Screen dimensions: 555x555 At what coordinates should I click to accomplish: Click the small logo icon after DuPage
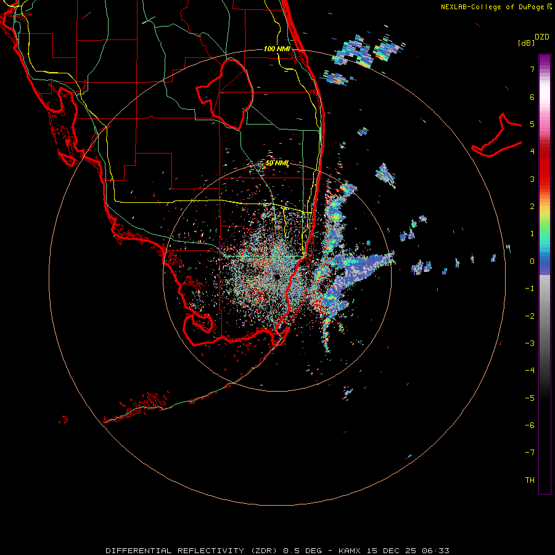point(549,7)
